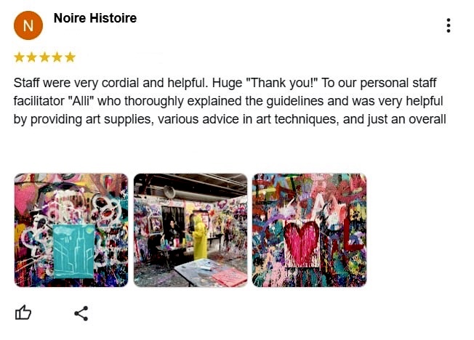Screen dimensions: 474x340
Task: Click the second yellow rating star
Action: pyautogui.click(x=32, y=57)
